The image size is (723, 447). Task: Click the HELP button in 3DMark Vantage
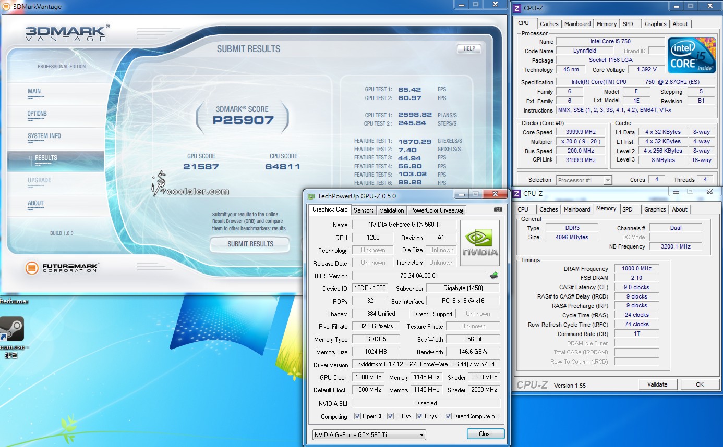click(469, 49)
